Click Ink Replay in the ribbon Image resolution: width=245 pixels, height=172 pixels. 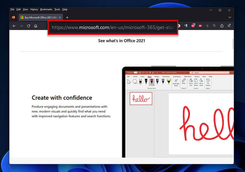(208, 83)
